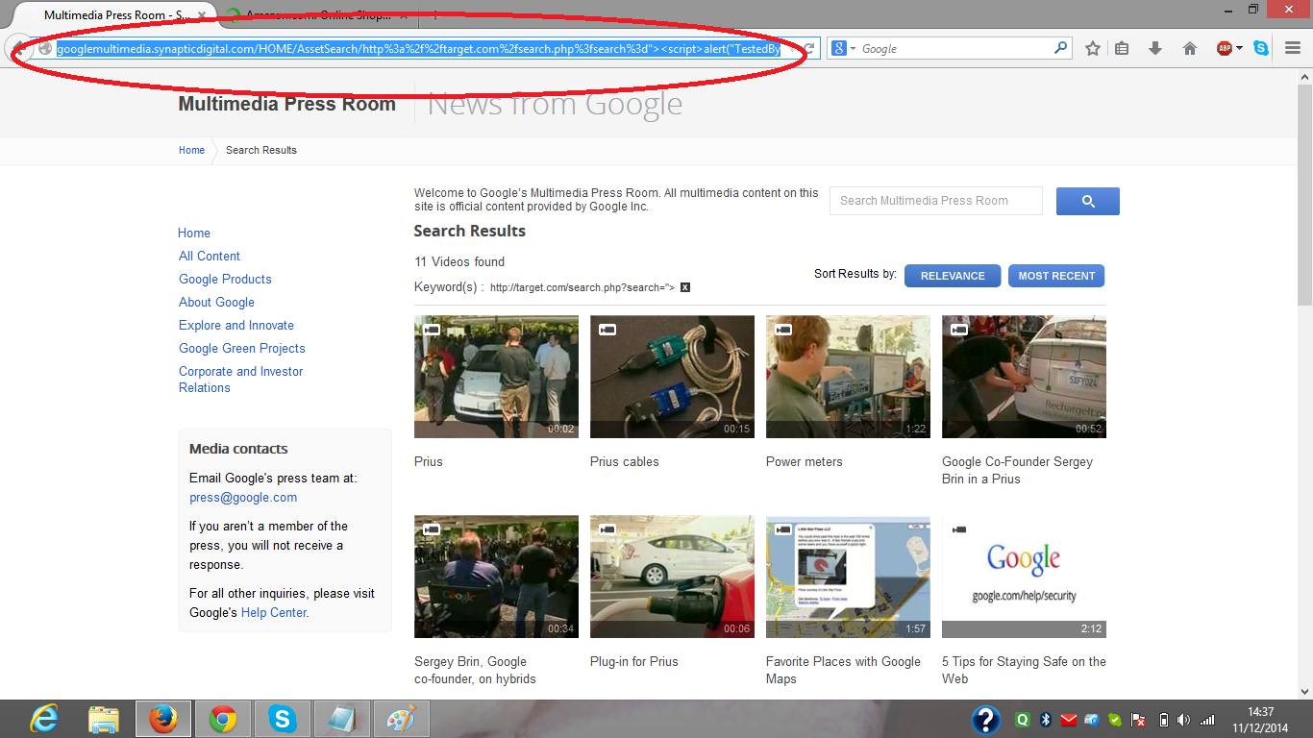The image size is (1313, 738).
Task: Click the Plug-in for Prius title
Action: tap(634, 661)
